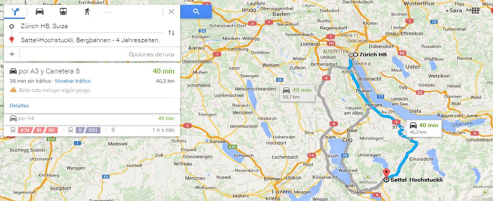The height and width of the screenshot is (201, 493).
Task: Close the directions panel
Action: point(171,12)
